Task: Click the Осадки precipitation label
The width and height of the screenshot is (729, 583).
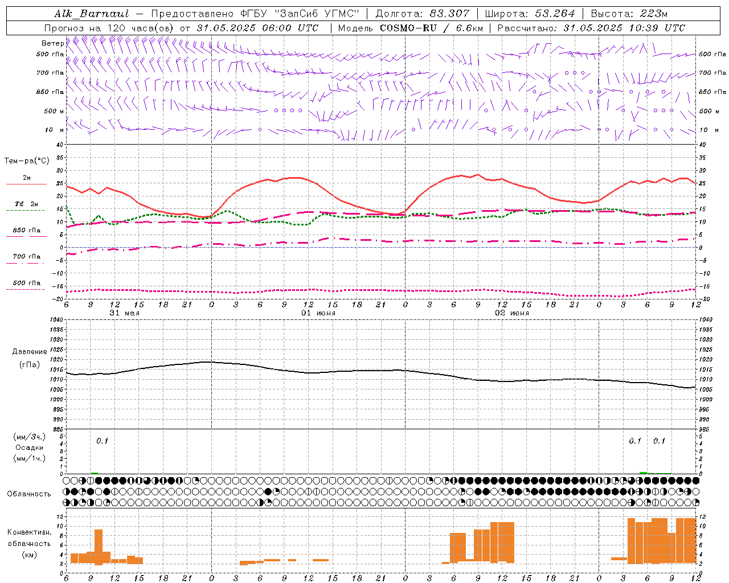Action: (x=30, y=447)
